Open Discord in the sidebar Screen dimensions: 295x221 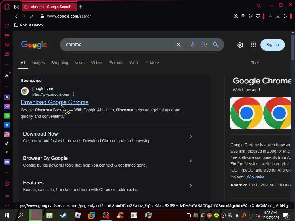[7, 162]
